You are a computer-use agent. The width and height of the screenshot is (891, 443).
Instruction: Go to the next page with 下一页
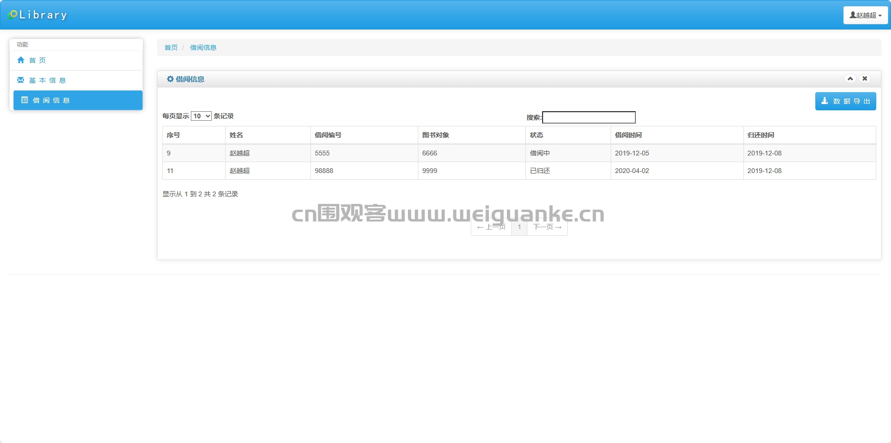point(547,227)
